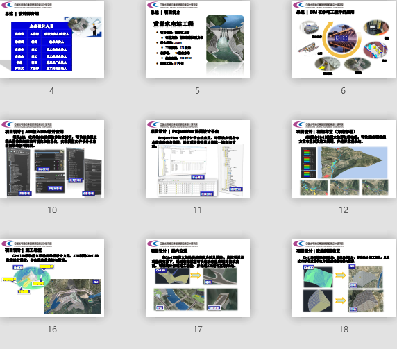Click the slide number label 10
This screenshot has height=349, width=397.
52,210
